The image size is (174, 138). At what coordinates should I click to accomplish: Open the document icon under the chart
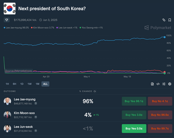click(x=152, y=84)
